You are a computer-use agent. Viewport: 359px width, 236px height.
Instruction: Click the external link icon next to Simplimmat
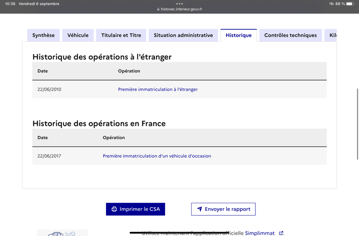pos(281,233)
